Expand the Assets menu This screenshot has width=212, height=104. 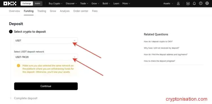click(x=168, y=4)
